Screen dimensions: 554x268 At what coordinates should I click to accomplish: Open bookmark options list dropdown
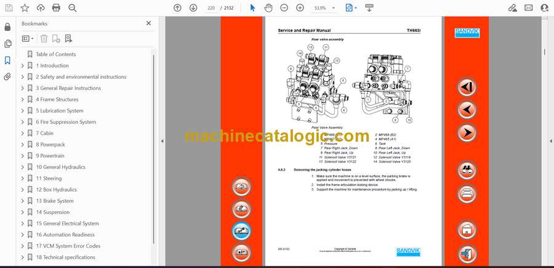[x=28, y=39]
